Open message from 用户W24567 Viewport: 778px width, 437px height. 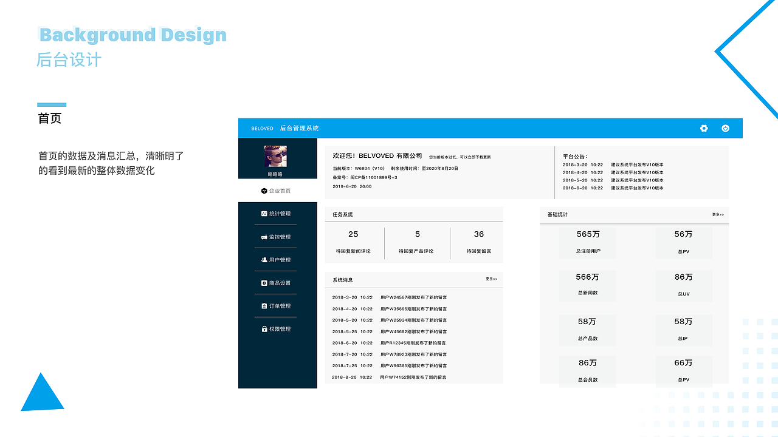tap(389, 297)
